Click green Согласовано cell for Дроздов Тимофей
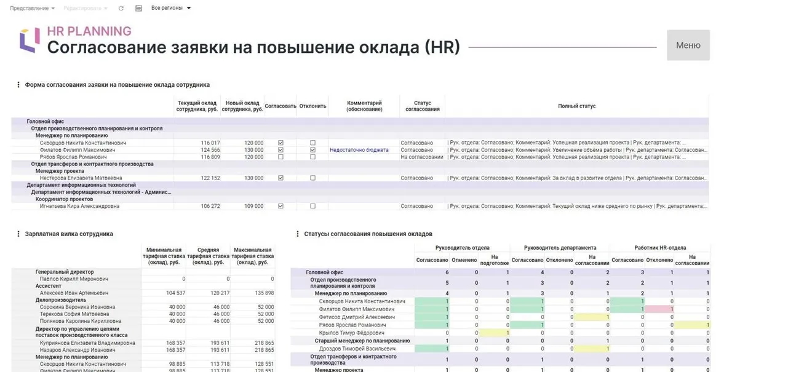The width and height of the screenshot is (796, 372). (x=432, y=349)
